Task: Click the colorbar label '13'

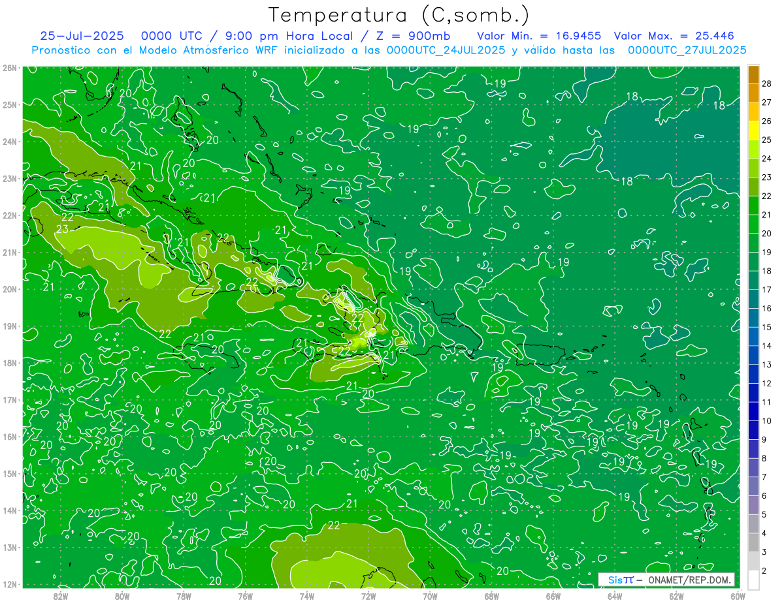Action: 767,365
